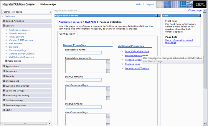The height and width of the screenshot is (126, 208).
Task: Collapse the Servers section
Action: click(4, 26)
